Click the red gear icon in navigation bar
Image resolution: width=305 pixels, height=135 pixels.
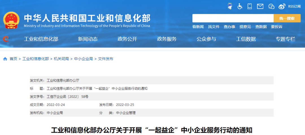point(5,39)
